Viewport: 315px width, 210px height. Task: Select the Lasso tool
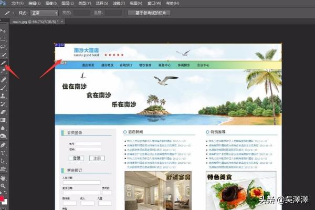coord(3,47)
